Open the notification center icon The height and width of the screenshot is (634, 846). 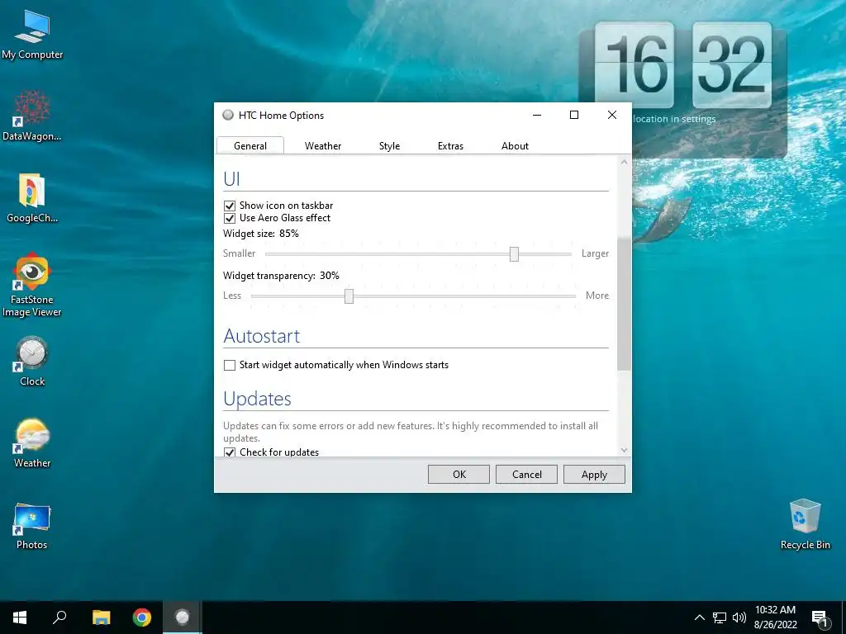(820, 618)
